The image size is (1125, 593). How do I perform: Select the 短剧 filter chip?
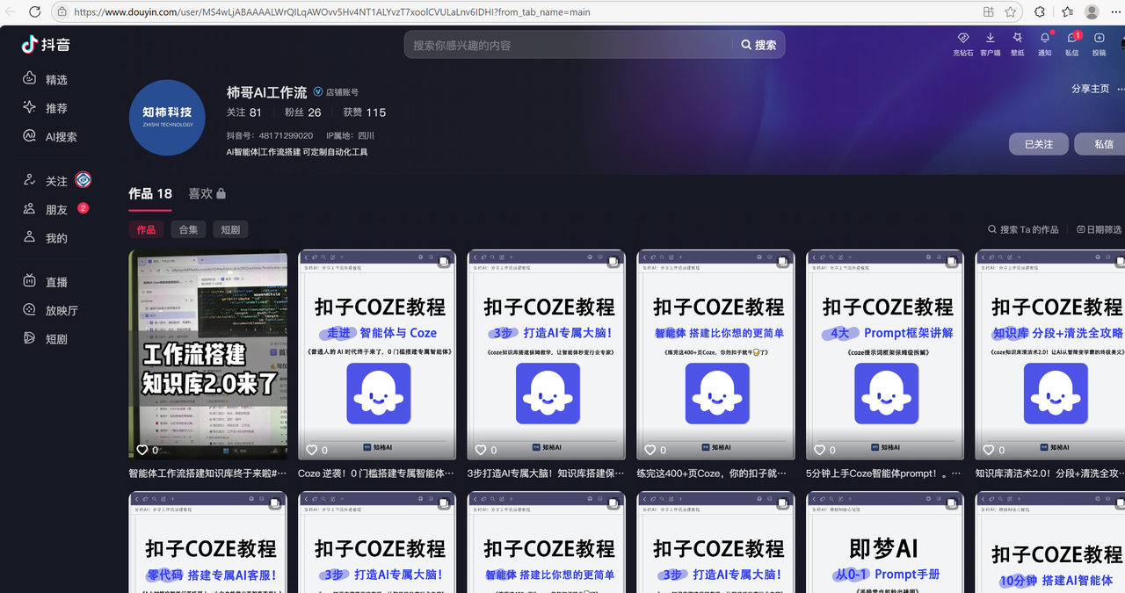230,229
